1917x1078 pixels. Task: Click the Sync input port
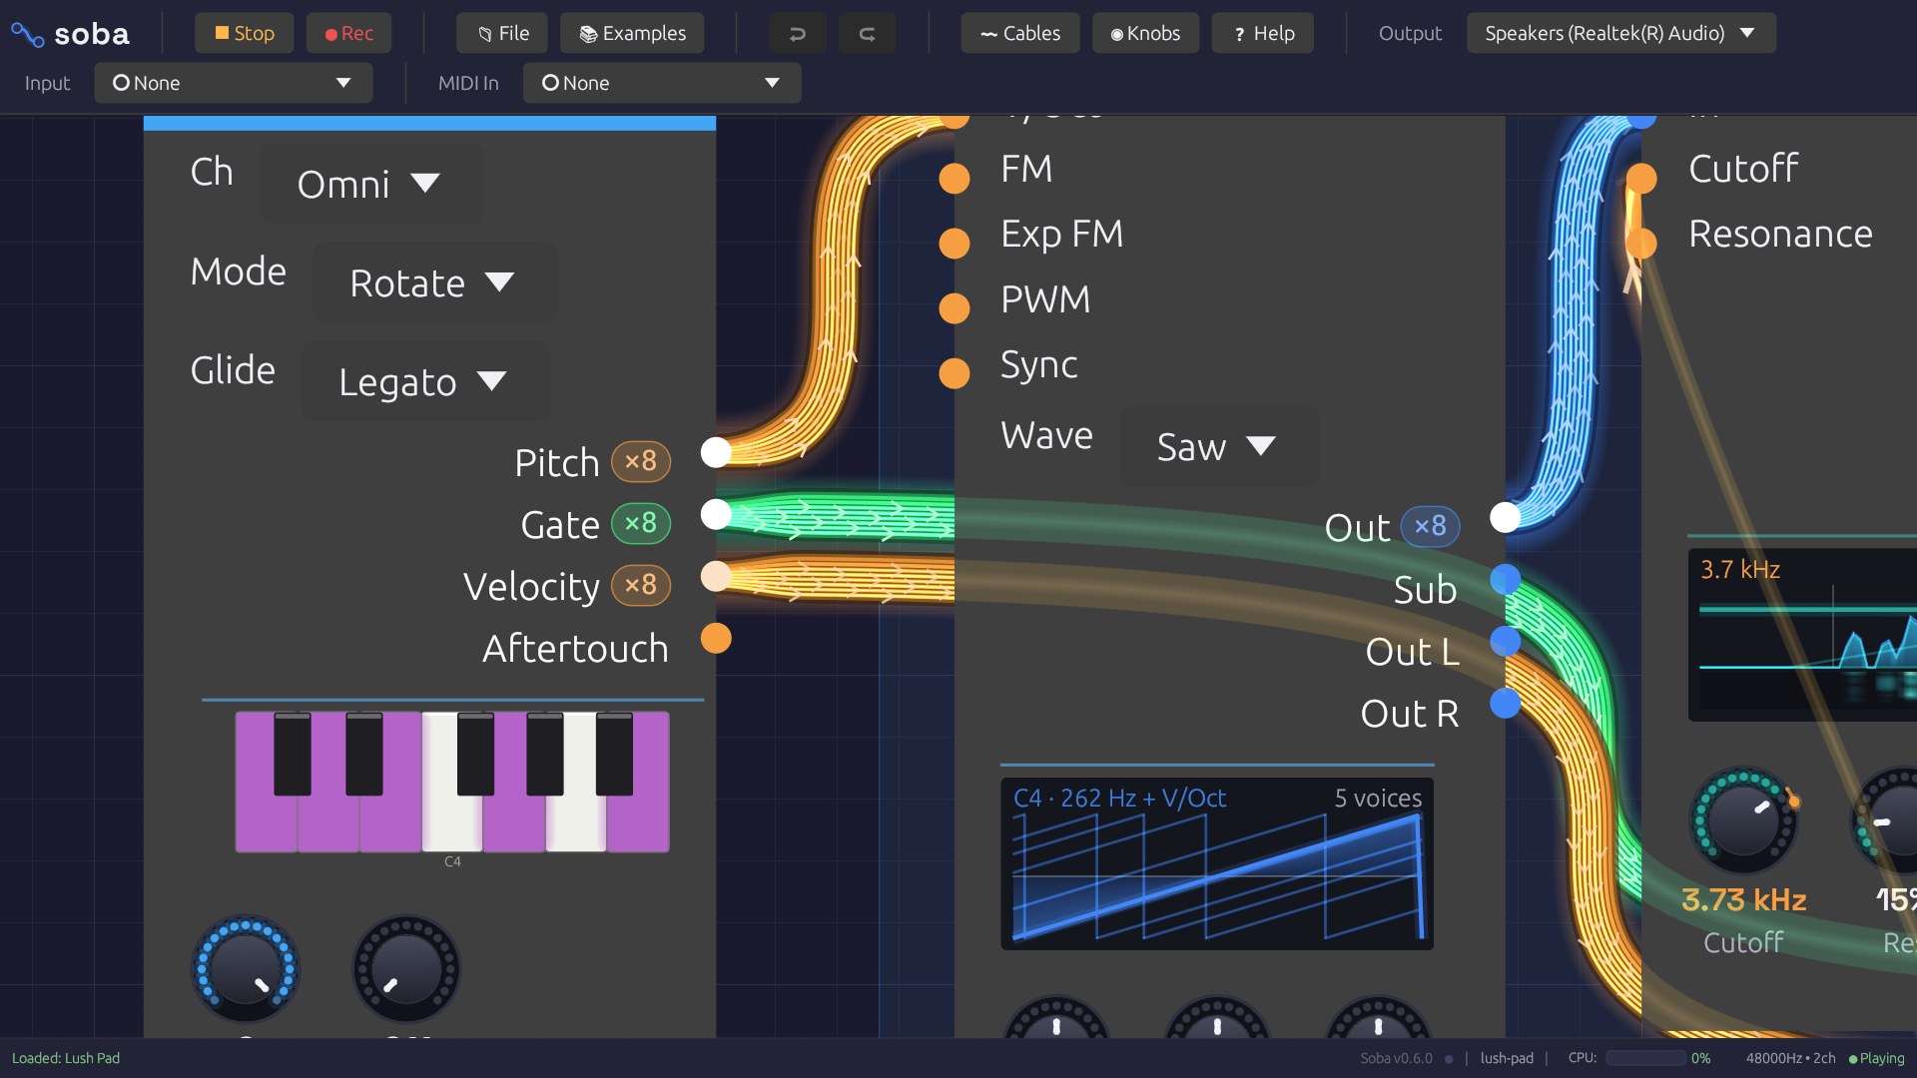955,373
